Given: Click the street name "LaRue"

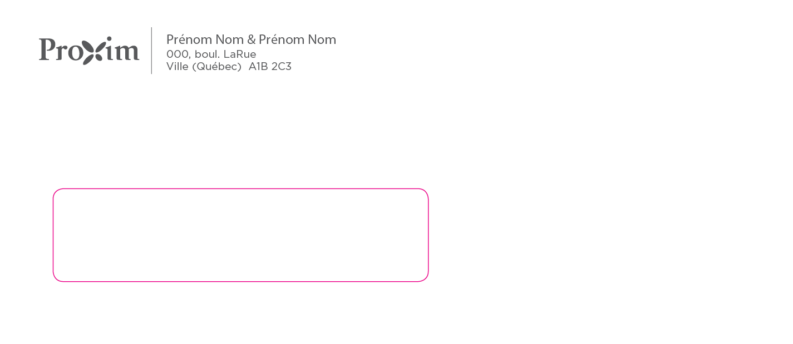Looking at the screenshot, I should [x=240, y=54].
